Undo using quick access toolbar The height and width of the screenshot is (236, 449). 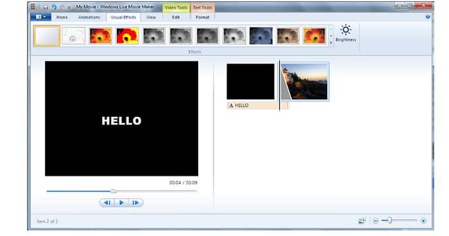(53, 7)
